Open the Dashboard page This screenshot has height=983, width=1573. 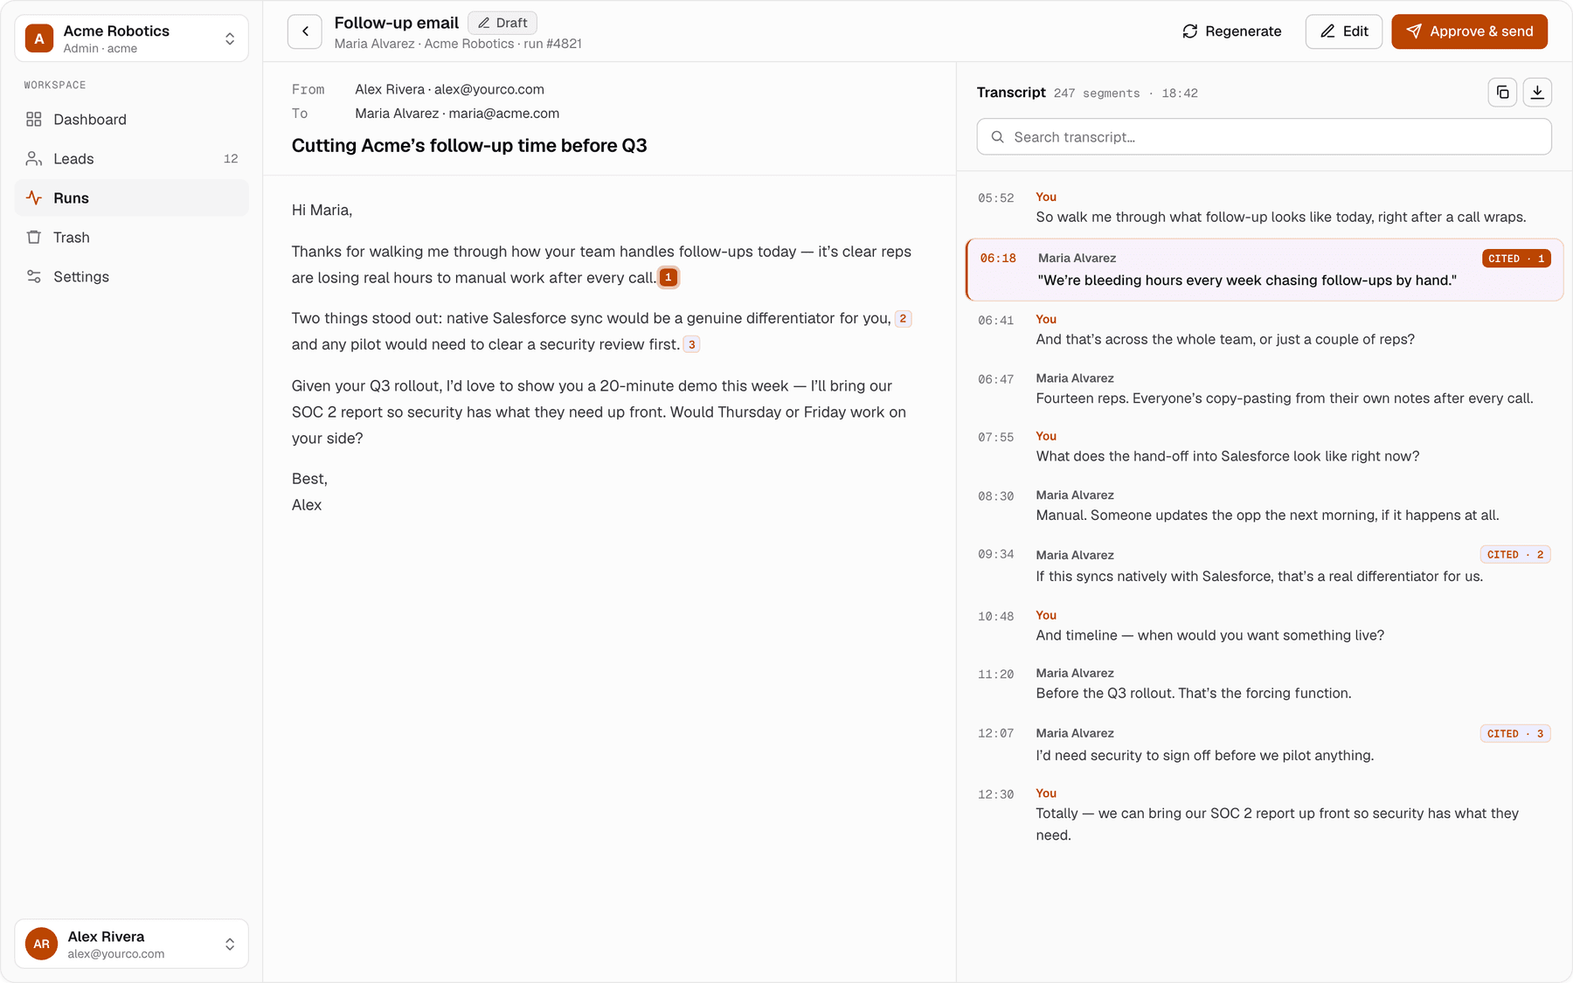tap(132, 120)
